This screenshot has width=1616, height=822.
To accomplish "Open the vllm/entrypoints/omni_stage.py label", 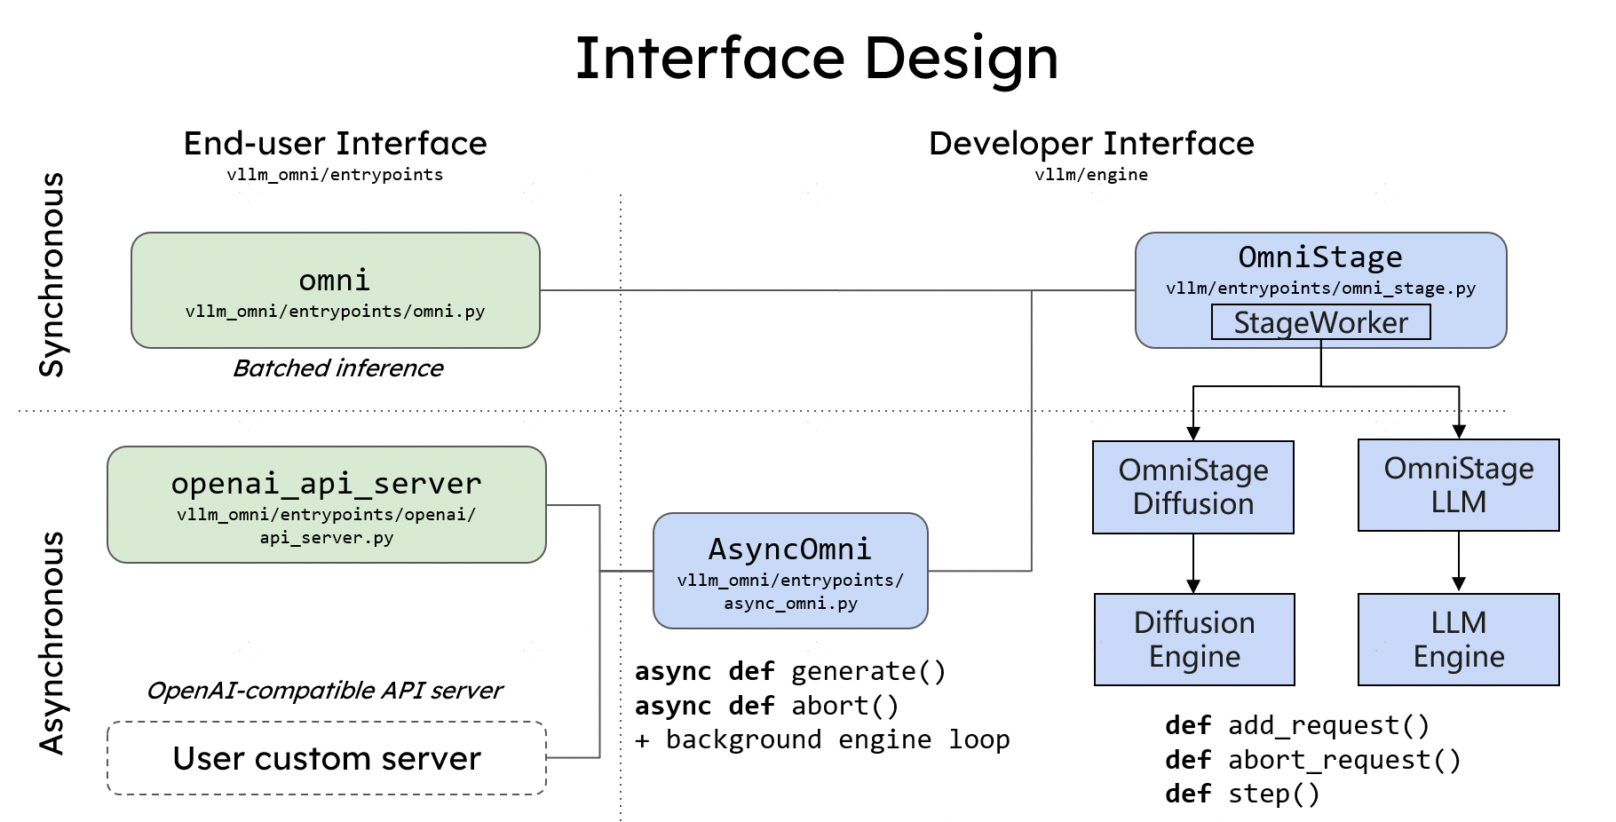I will 1319,288.
